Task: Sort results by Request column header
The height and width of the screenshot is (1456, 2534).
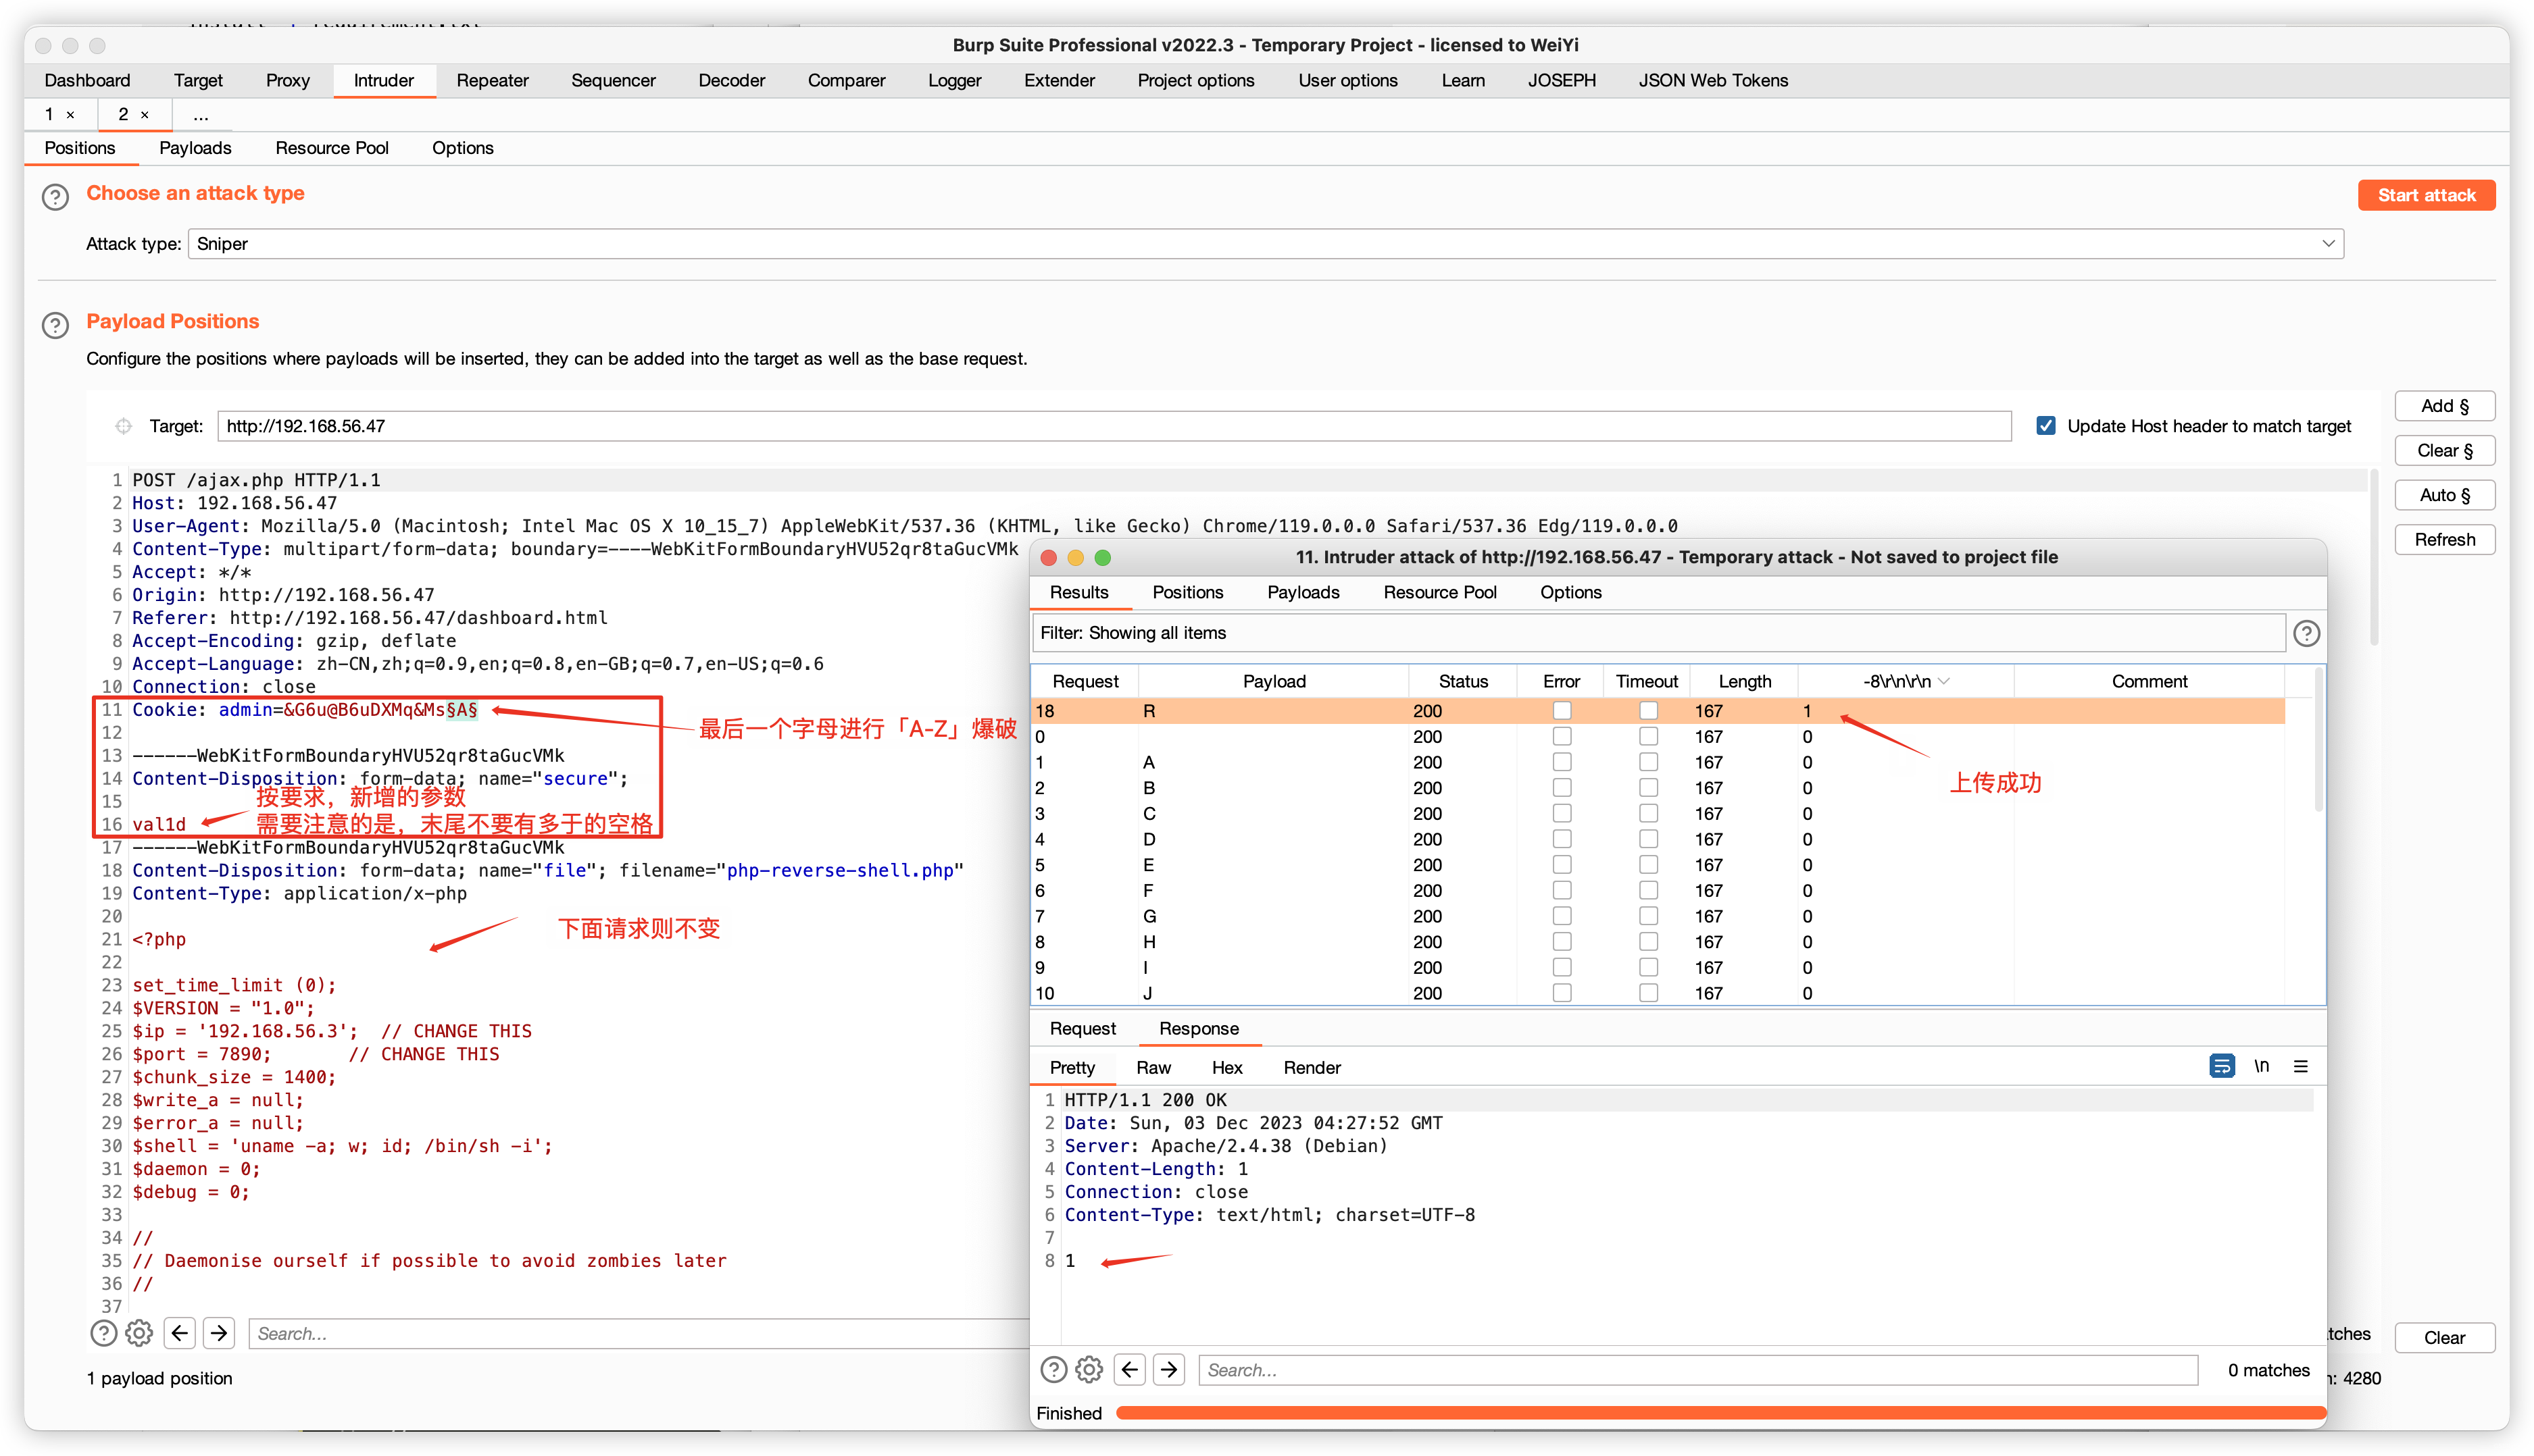Action: (x=1085, y=681)
